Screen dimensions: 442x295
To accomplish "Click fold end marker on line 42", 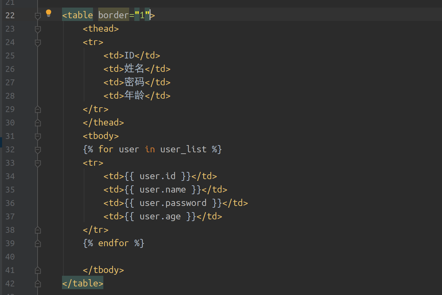I will tap(38, 284).
